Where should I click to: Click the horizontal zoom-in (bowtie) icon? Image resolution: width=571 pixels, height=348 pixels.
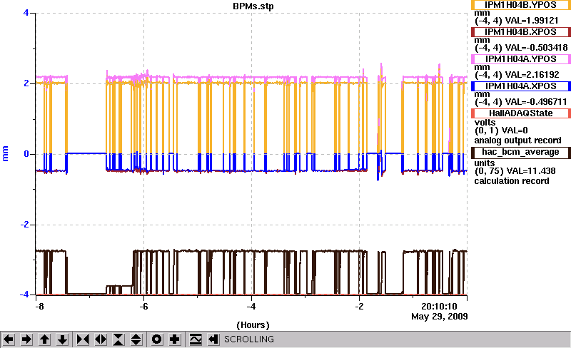(83, 339)
